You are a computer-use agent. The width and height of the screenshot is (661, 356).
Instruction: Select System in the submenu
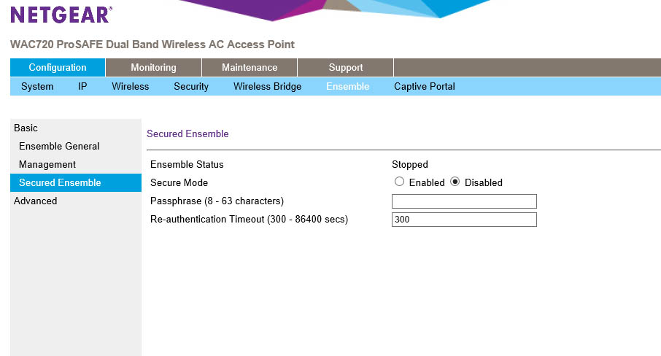pos(37,86)
